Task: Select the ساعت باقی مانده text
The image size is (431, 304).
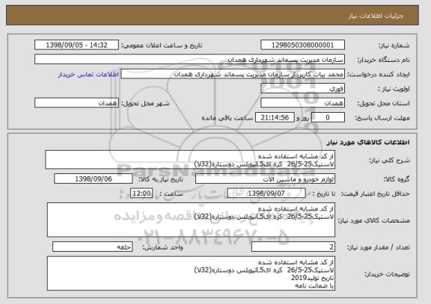Action: 227,118
